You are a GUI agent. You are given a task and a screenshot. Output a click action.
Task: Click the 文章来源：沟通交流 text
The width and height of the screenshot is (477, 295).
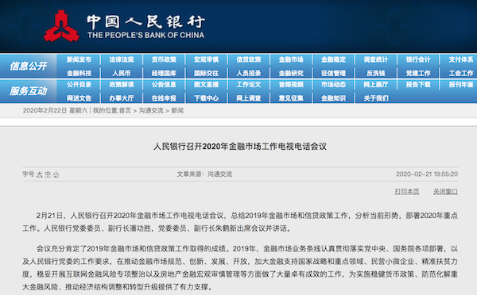(204, 174)
